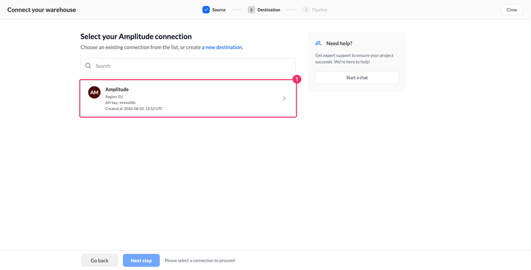This screenshot has width=531, height=270.
Task: Click the API key ending e00c
Action: tap(120, 103)
